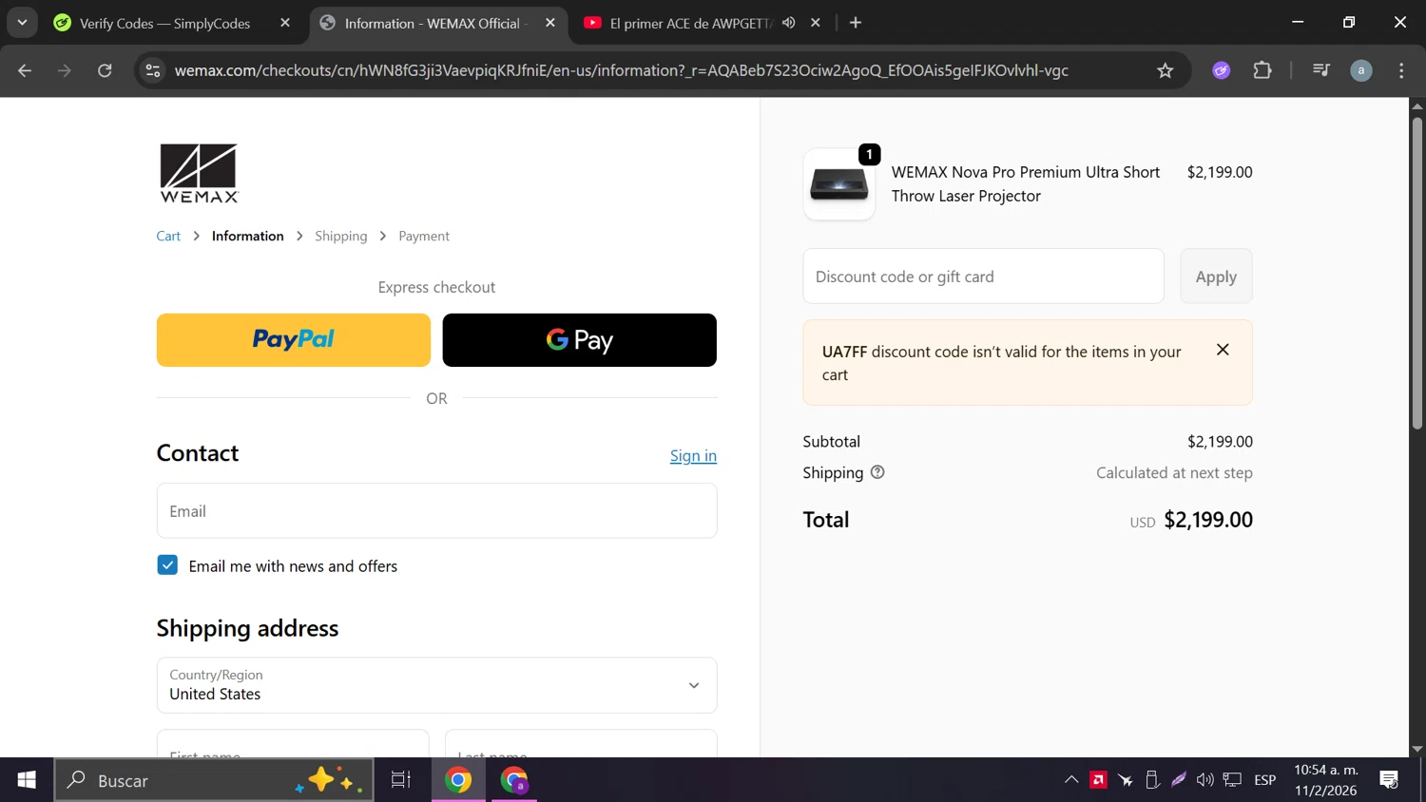Mute the YouTube tab audio icon
Viewport: 1426px width, 802px height.
(x=789, y=23)
